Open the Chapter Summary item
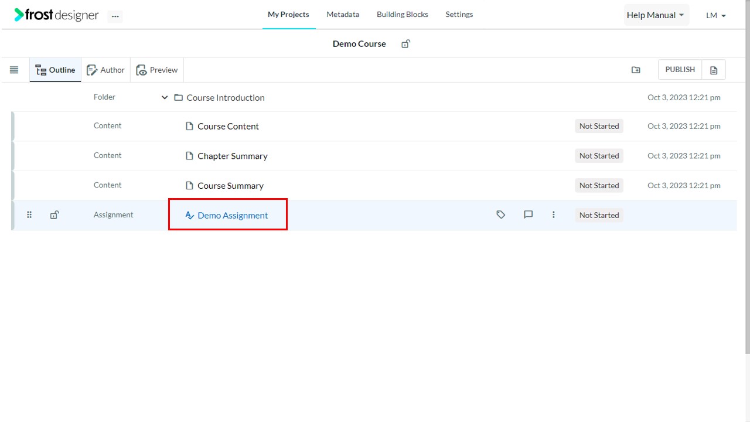Viewport: 750px width, 422px height. (233, 156)
